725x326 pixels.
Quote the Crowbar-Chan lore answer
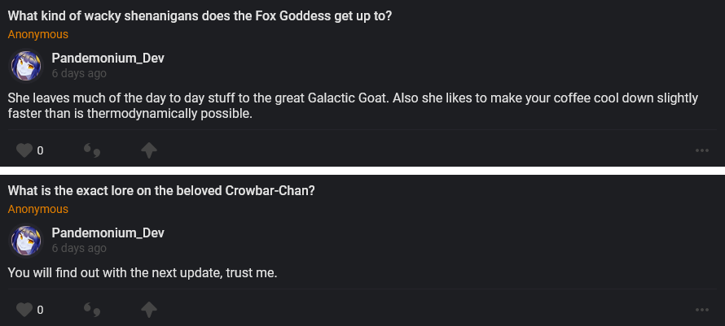(92, 309)
